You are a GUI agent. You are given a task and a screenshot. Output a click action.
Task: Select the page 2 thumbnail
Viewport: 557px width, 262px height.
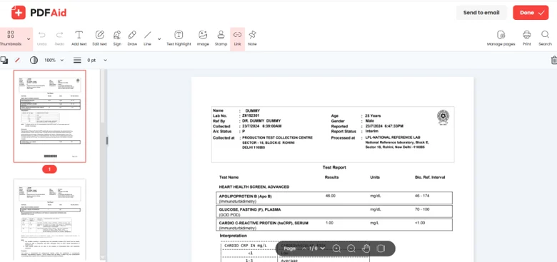(50, 219)
